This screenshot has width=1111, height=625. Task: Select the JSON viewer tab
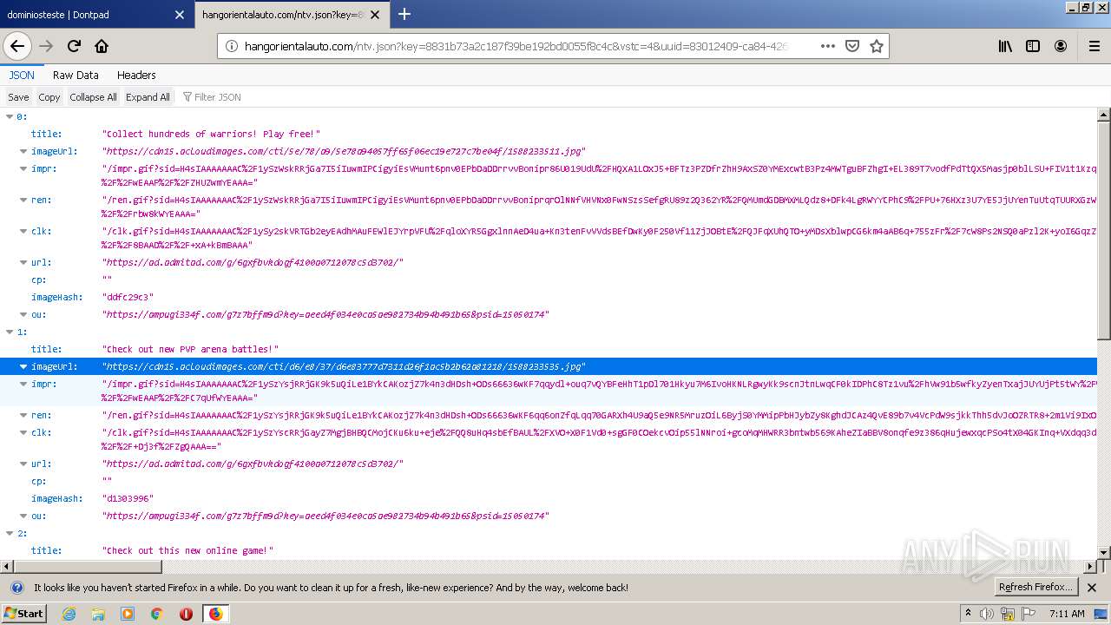coord(22,76)
